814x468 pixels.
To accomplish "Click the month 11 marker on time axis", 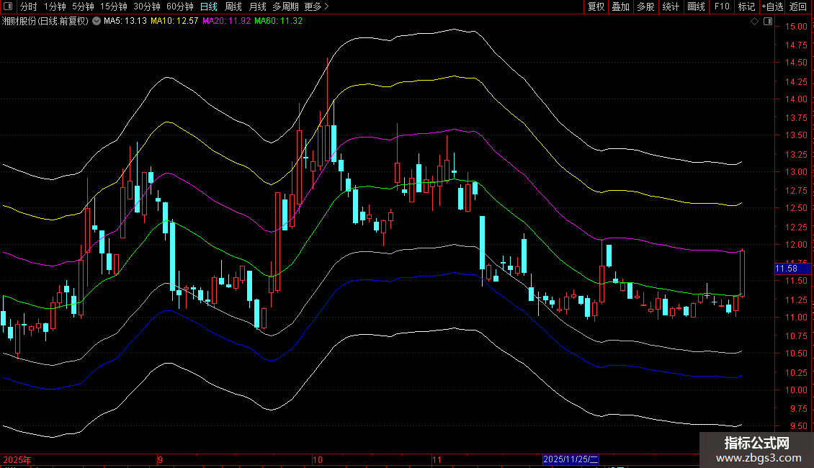I will 437,459.
